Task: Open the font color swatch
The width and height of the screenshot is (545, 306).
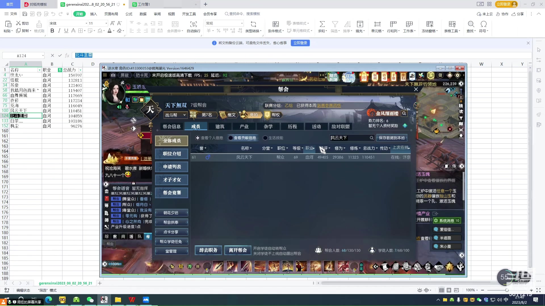Action: 110,31
